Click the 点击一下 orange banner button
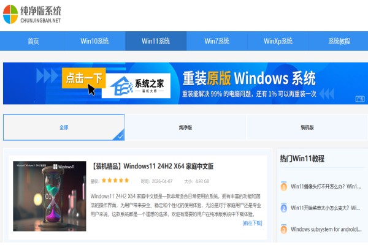The image size is (368, 245). [84, 78]
